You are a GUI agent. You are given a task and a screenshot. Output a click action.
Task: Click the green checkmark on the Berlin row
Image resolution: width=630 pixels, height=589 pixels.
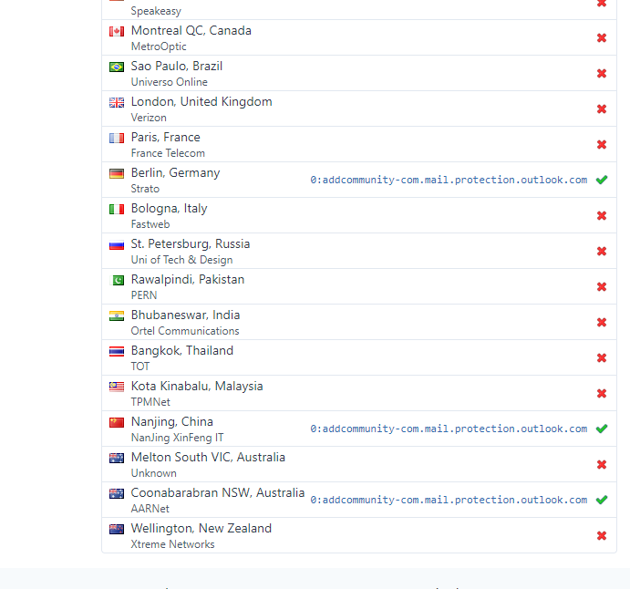602,181
